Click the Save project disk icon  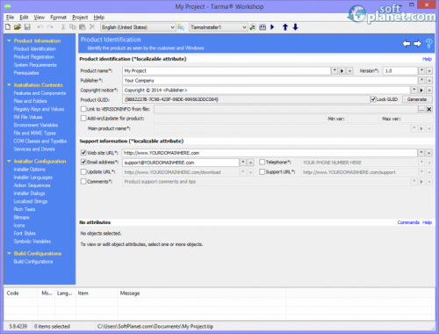coord(27,27)
